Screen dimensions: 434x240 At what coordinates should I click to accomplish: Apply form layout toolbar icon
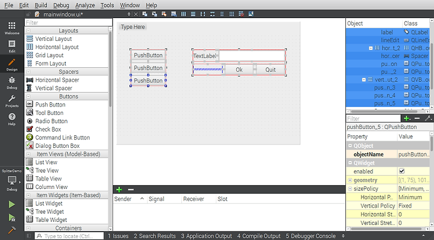coord(222,14)
